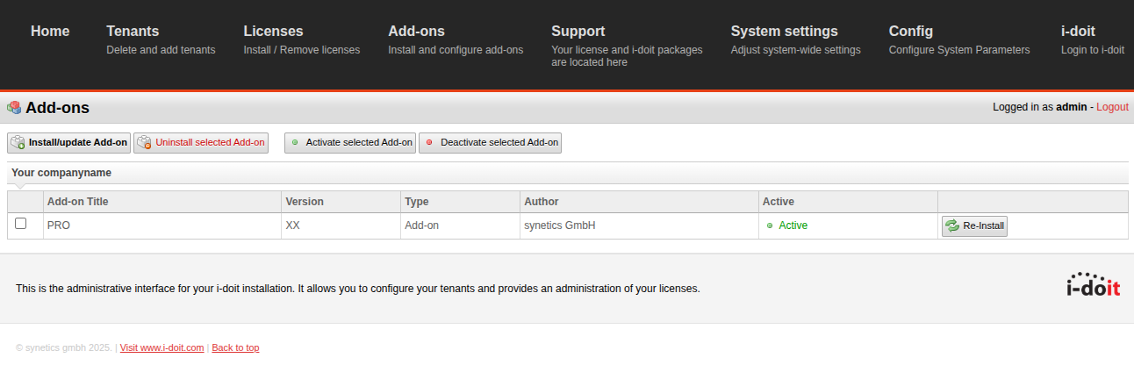Click the i-doit logo in footer
Screen dimensions: 1134x365
point(1093,286)
